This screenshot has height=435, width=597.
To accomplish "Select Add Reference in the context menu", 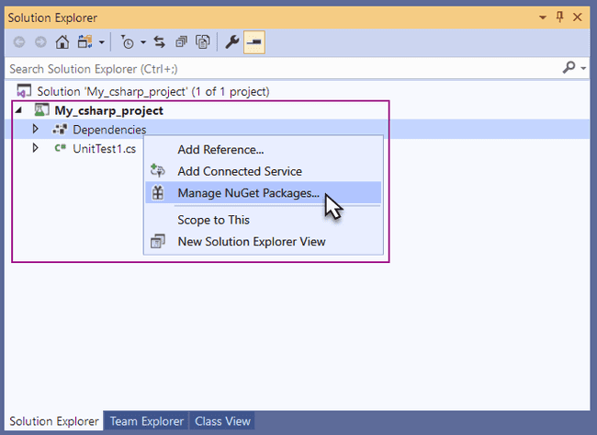I will coord(220,150).
